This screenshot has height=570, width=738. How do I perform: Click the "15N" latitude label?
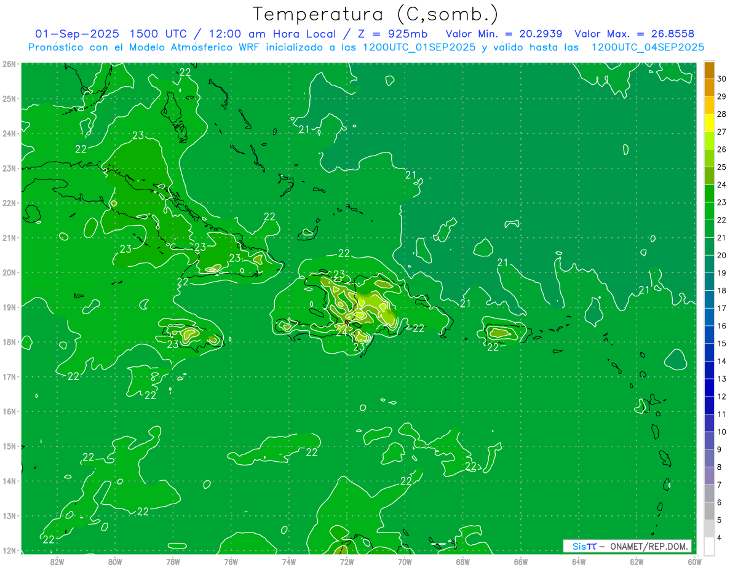9,446
